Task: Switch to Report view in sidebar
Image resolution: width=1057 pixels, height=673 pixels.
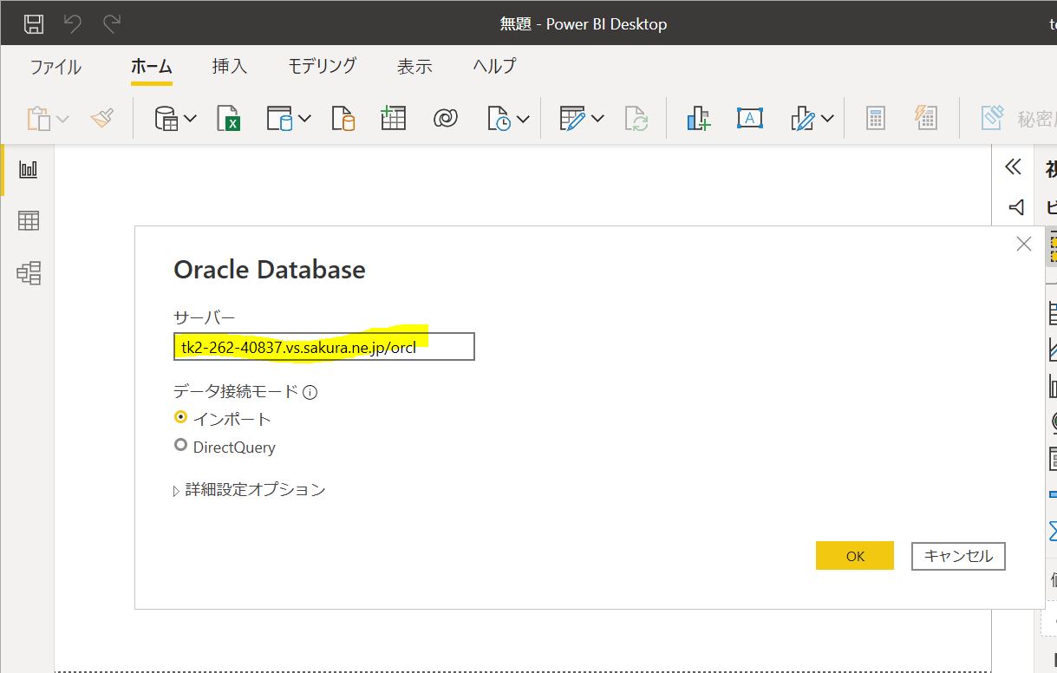Action: point(29,169)
